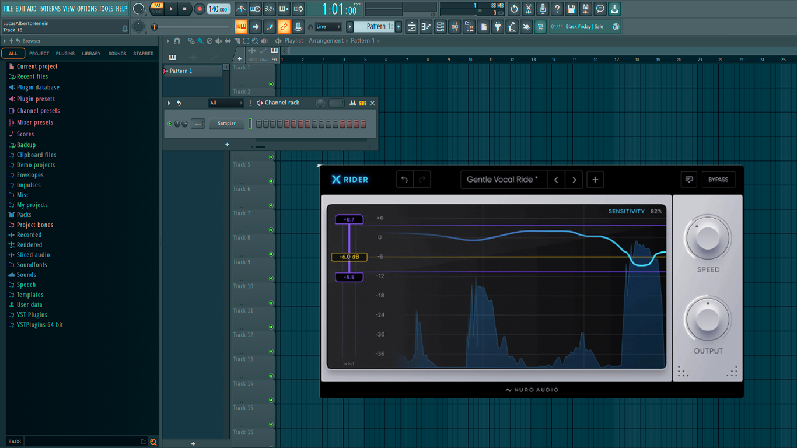
Task: Open the Piano roll view
Action: (x=426, y=26)
